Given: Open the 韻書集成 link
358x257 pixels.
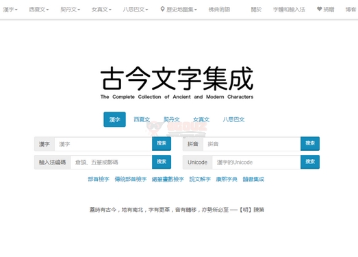Looking at the screenshot, I should [x=253, y=179].
